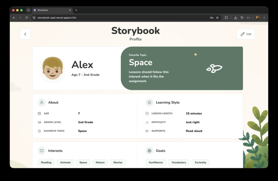Image resolution: width=278 pixels, height=181 pixels.
Task: Click the heart icon beside Interests
Action: 42,151
